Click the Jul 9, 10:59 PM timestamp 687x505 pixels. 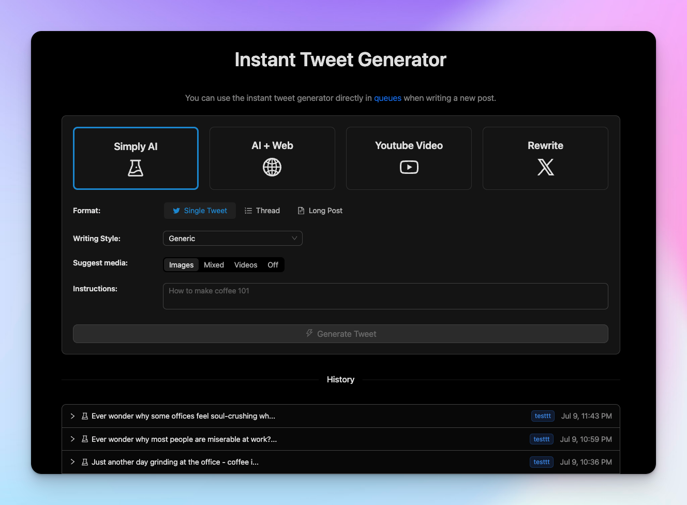point(586,439)
